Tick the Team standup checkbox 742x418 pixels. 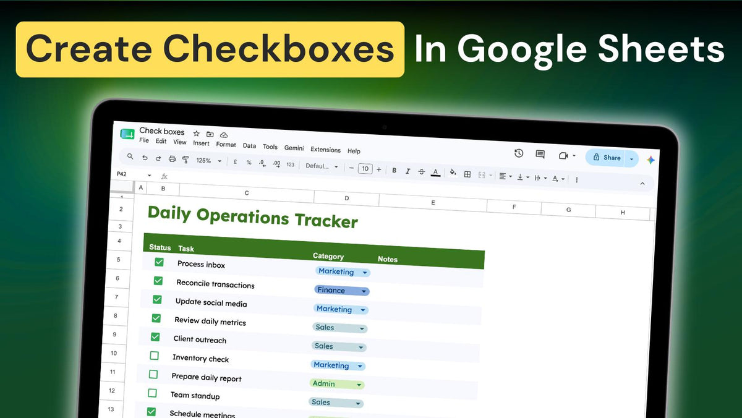(152, 393)
